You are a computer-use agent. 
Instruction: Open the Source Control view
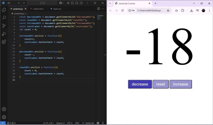click(x=4, y=26)
